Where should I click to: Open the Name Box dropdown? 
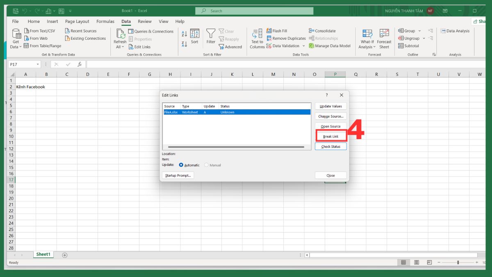[37, 64]
